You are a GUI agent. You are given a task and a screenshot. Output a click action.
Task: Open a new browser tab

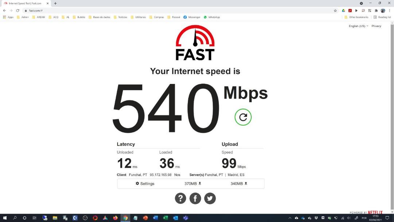pos(55,3)
